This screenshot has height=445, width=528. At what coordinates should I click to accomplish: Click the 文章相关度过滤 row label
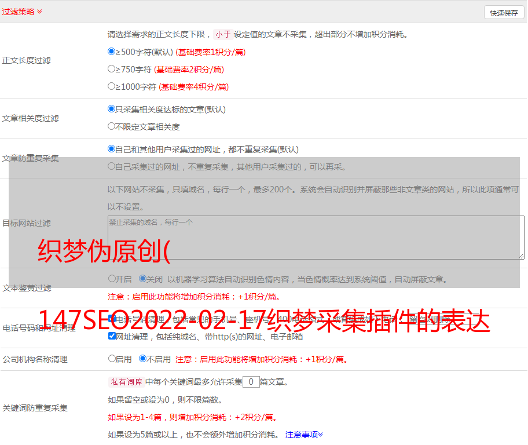point(30,118)
